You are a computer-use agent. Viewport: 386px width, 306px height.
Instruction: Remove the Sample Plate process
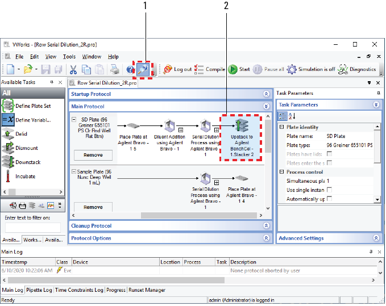pos(93,207)
